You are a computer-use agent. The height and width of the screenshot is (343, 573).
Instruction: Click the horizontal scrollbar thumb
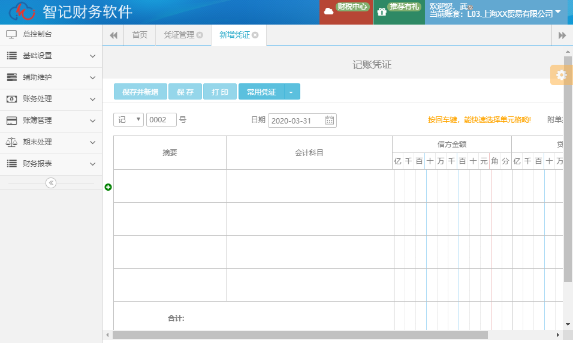click(x=300, y=335)
